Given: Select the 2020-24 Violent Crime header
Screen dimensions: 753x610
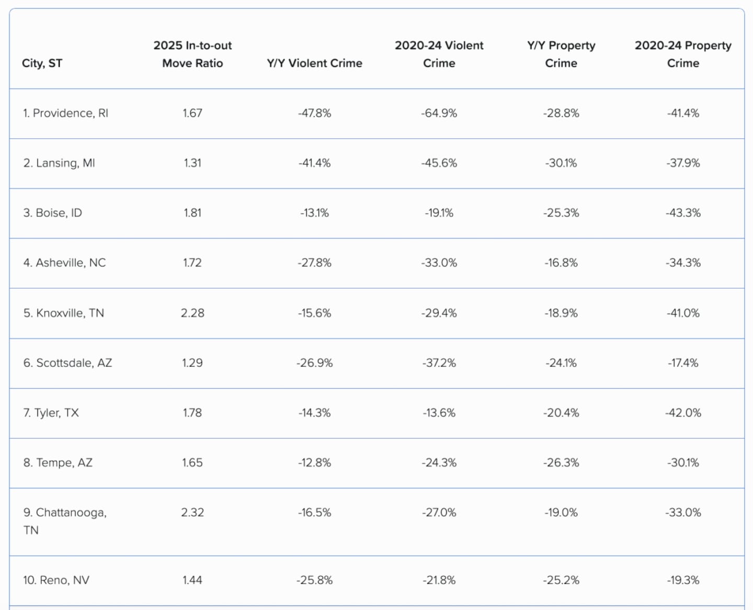Looking at the screenshot, I should click(439, 54).
